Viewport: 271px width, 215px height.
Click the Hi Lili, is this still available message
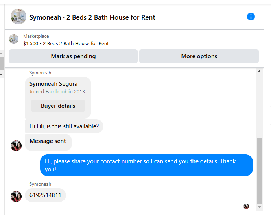(64, 126)
